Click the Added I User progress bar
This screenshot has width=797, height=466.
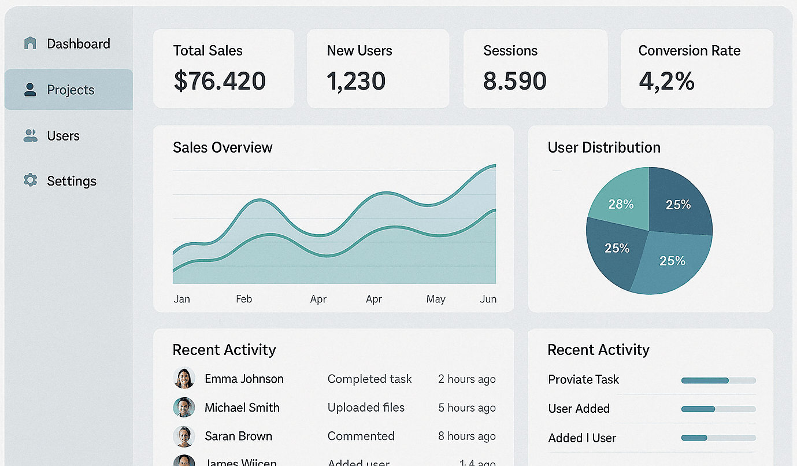tap(718, 438)
